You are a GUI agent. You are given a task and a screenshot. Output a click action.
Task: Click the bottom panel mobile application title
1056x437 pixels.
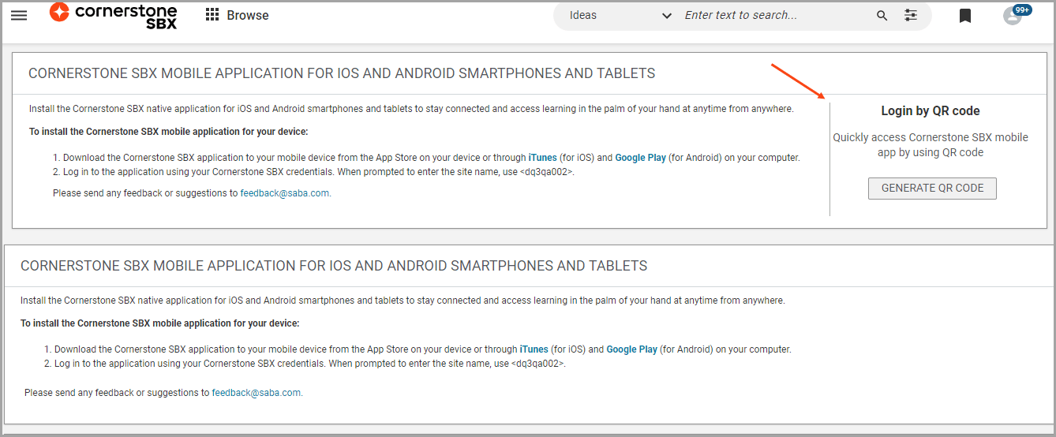(x=334, y=266)
